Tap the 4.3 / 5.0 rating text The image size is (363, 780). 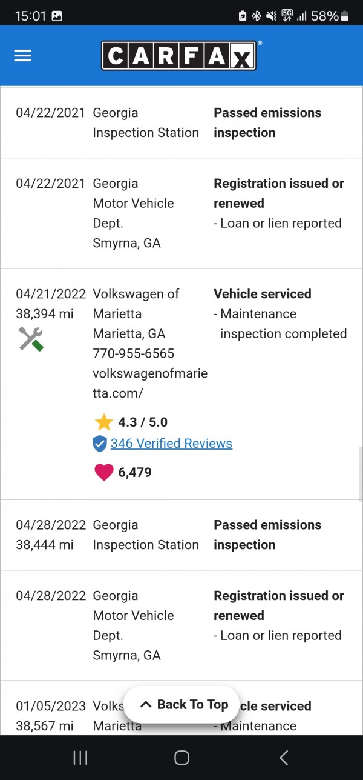pyautogui.click(x=143, y=422)
